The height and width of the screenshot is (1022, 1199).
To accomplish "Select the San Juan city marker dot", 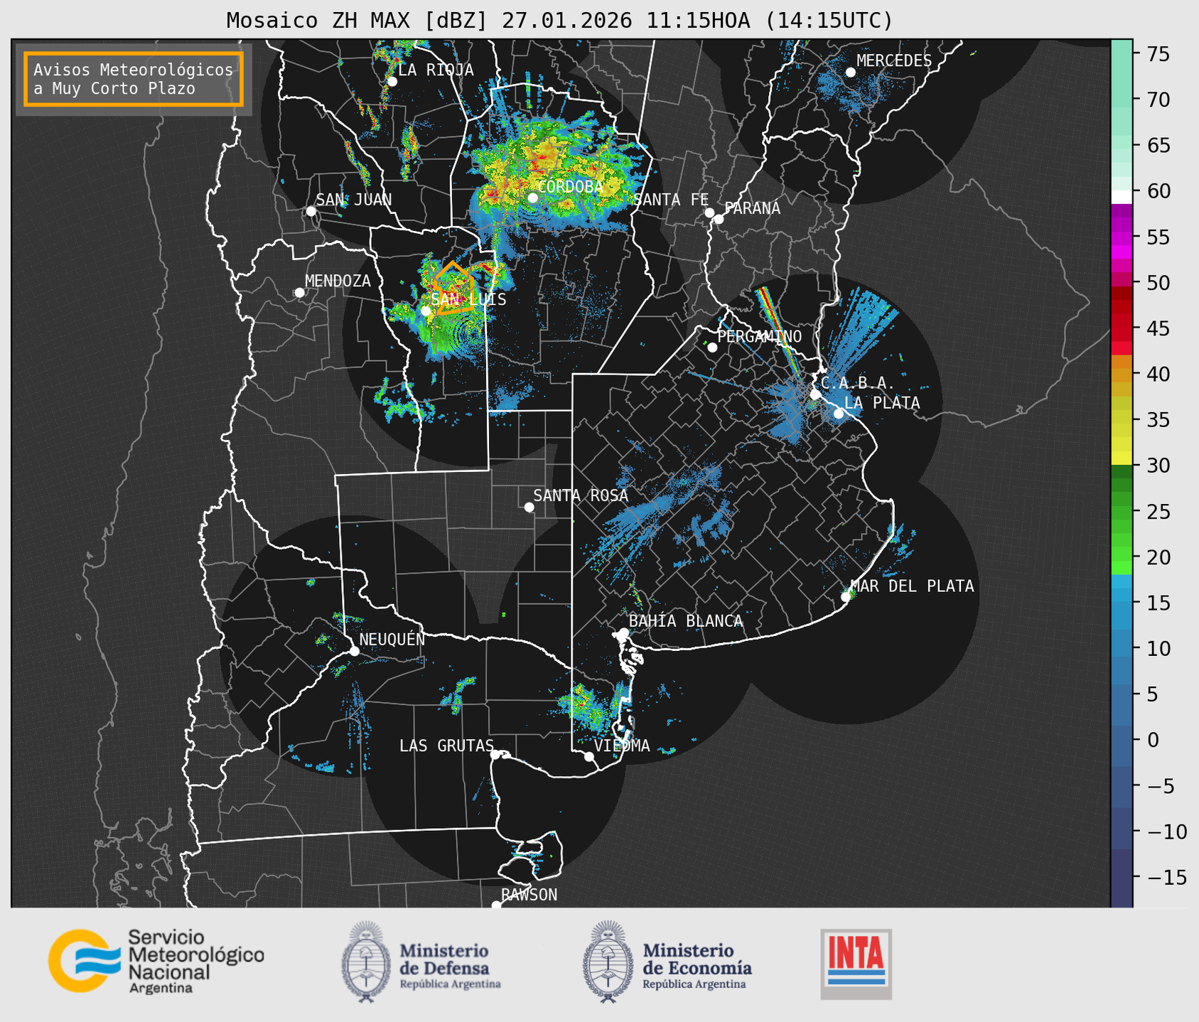I will (311, 211).
